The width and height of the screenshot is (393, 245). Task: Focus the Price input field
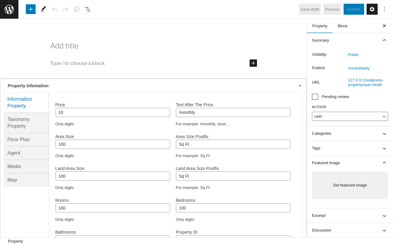coord(113,112)
